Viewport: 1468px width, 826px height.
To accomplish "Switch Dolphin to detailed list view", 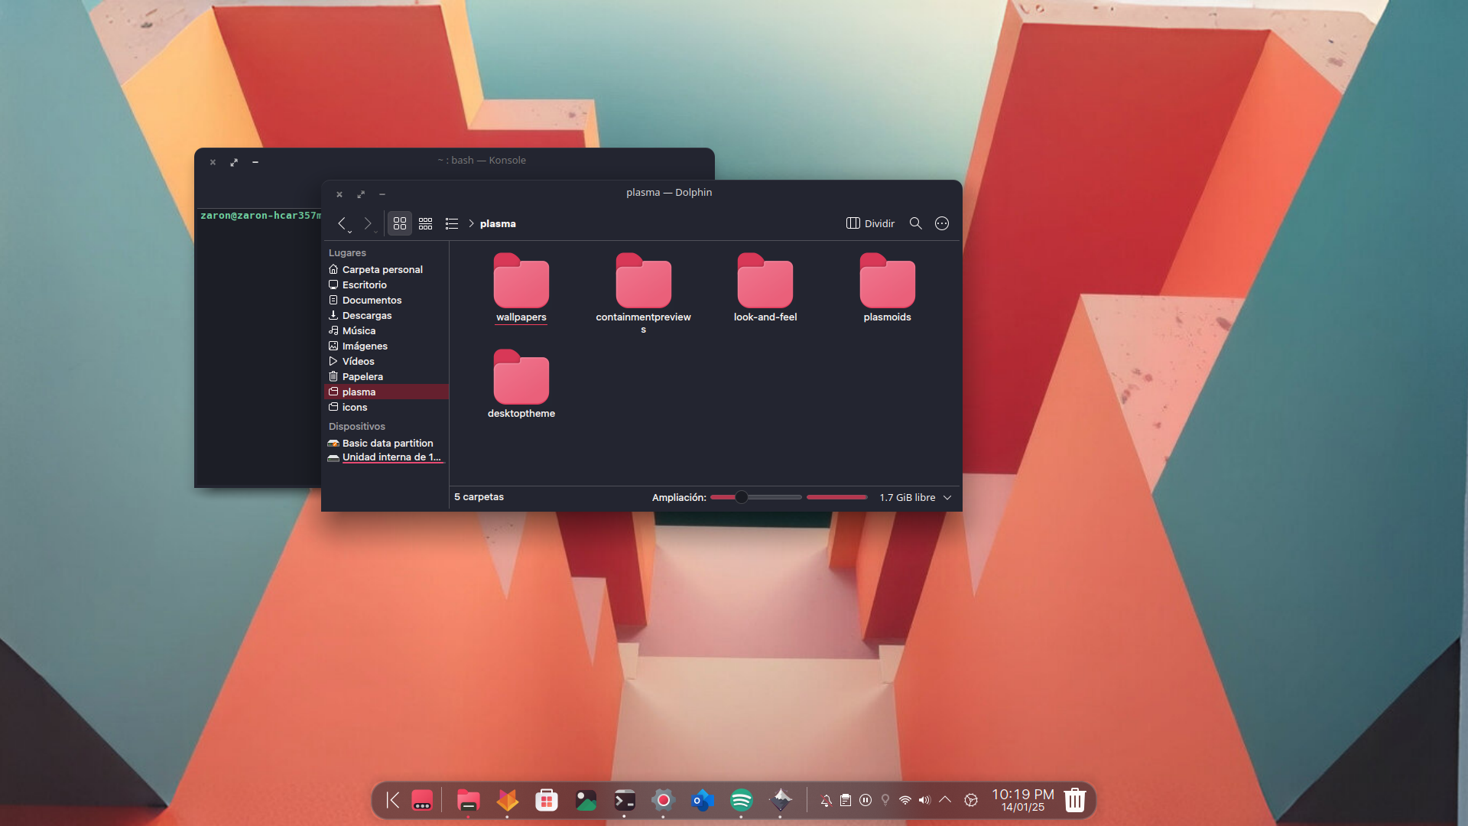I will point(452,223).
